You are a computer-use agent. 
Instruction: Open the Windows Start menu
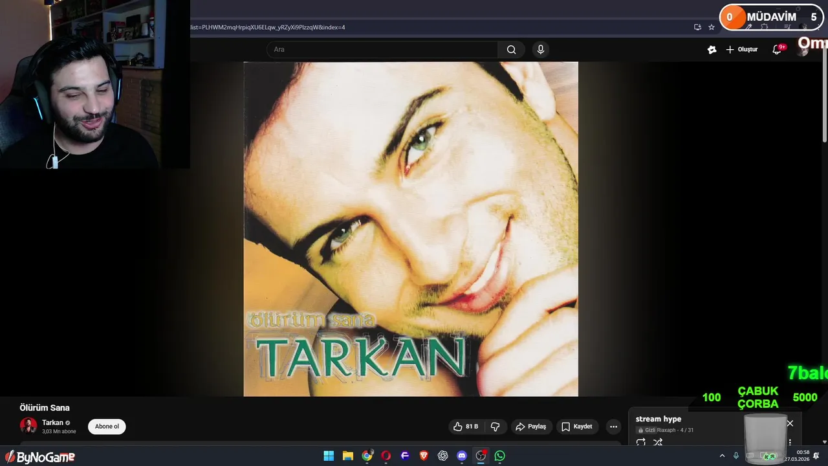[329, 456]
